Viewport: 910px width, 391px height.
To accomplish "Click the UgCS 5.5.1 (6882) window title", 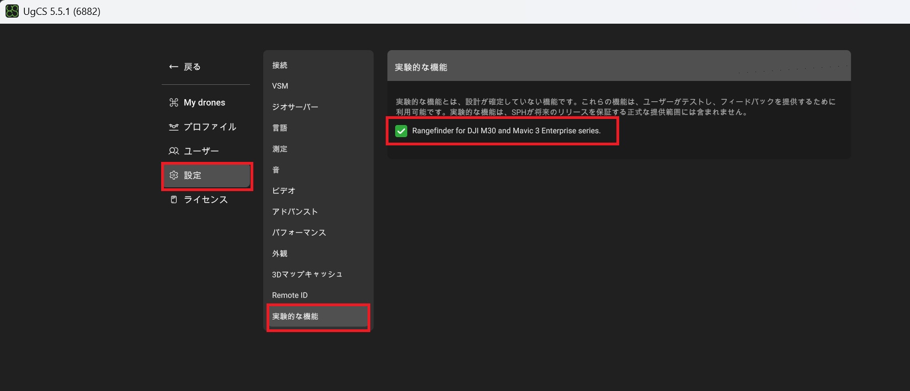I will (62, 12).
